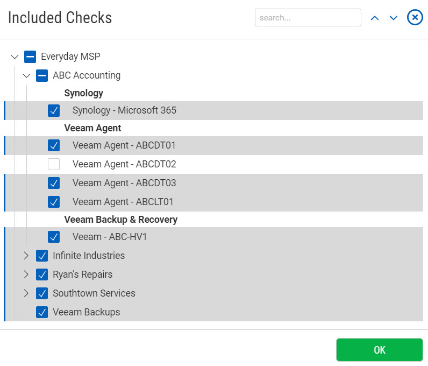Uncheck Veeam Agent - ABCDT03
Screen dimensions: 428x366
54,183
